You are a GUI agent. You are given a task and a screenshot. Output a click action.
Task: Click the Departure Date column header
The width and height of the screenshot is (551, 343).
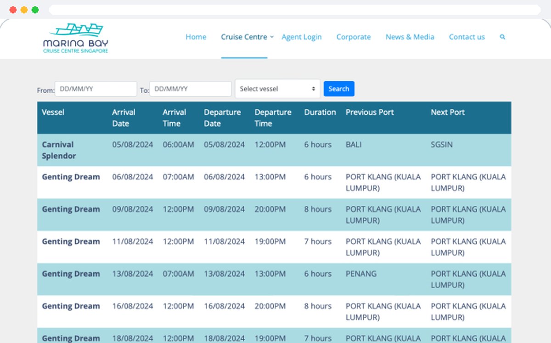click(x=222, y=118)
